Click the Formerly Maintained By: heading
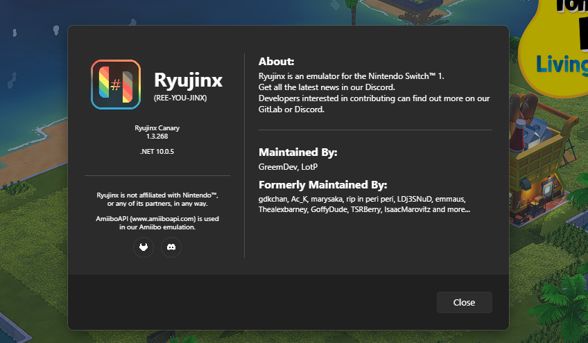Screen dimensions: 588x343 pyautogui.click(x=322, y=185)
